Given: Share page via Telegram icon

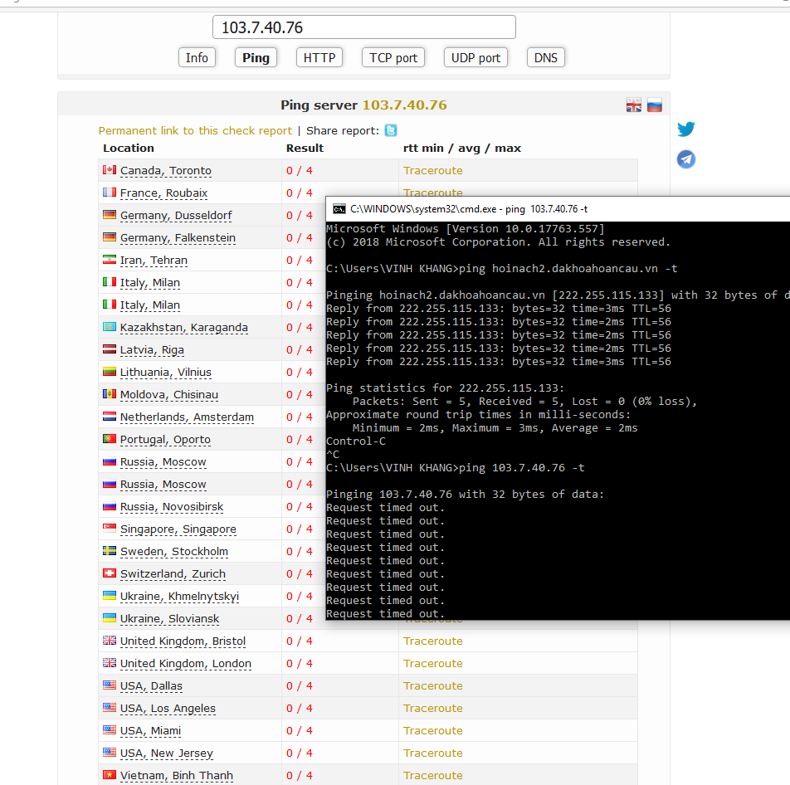Looking at the screenshot, I should pyautogui.click(x=685, y=159).
